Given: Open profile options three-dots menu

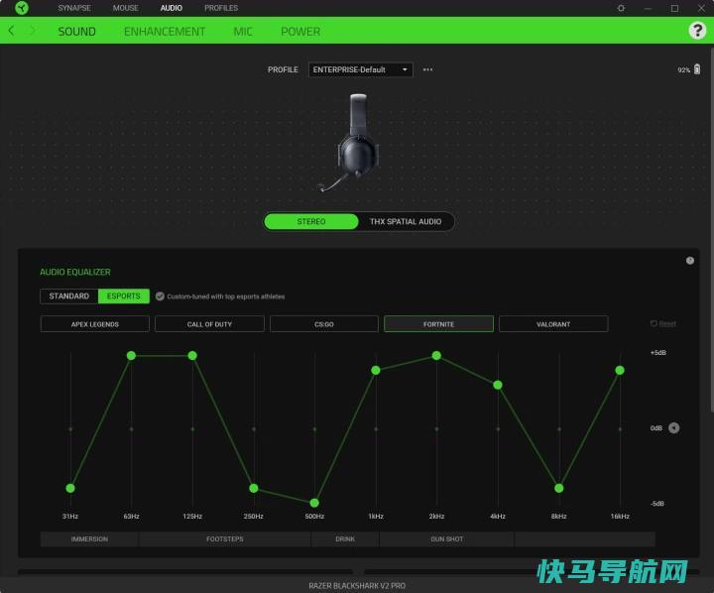Looking at the screenshot, I should coord(427,69).
